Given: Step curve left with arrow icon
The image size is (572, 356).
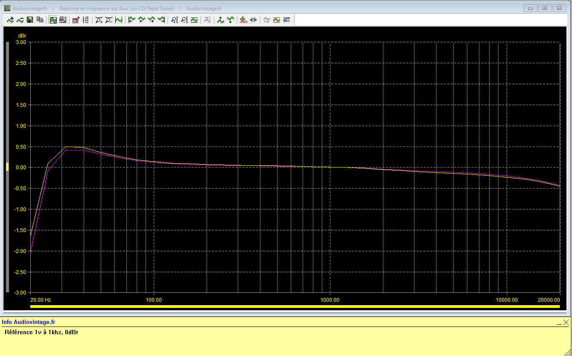Looking at the screenshot, I should tap(141, 20).
